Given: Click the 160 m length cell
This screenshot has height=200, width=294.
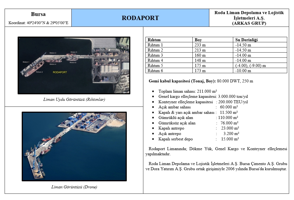Looking at the screenshot, I should coord(213,55).
